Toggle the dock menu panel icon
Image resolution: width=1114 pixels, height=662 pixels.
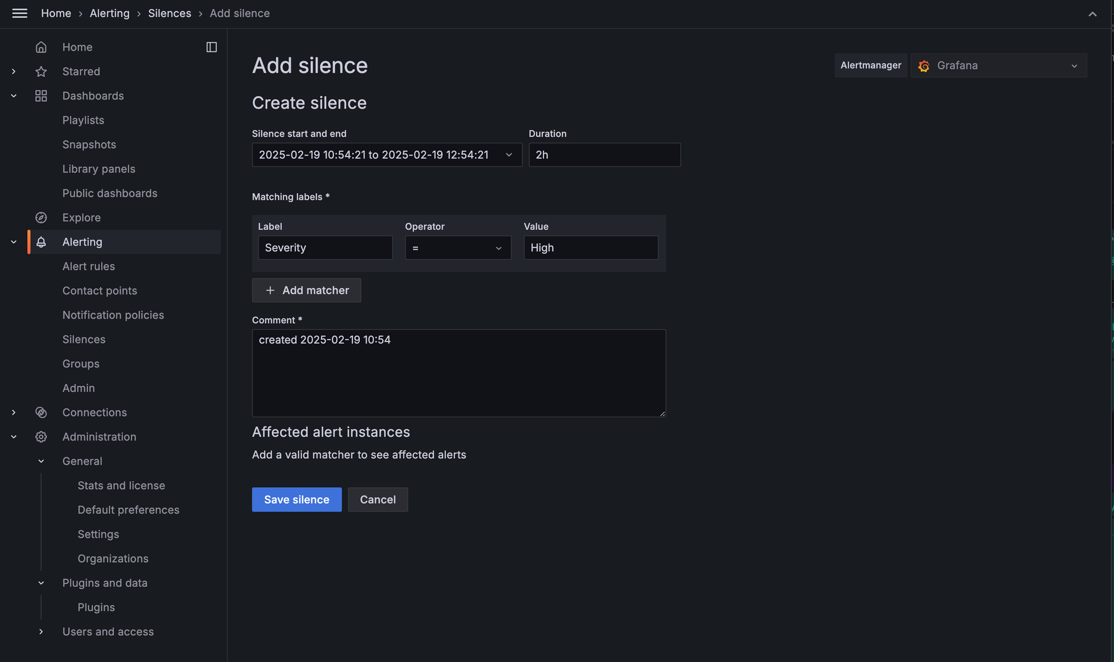coord(212,47)
